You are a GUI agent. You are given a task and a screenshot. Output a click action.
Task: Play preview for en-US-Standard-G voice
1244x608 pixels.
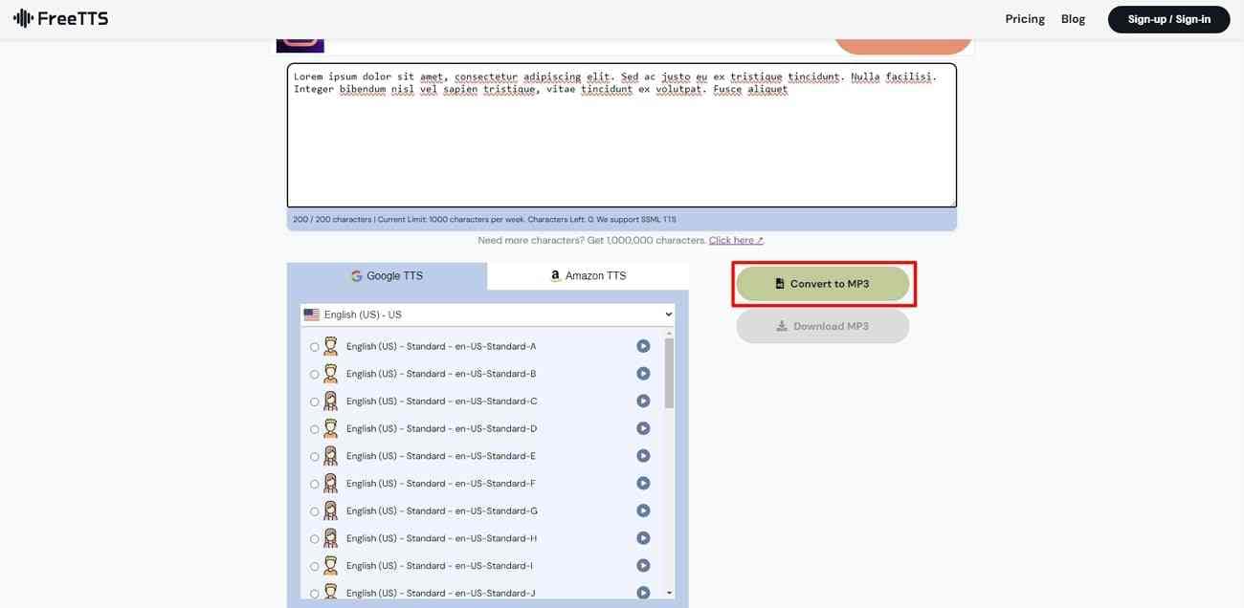(643, 510)
